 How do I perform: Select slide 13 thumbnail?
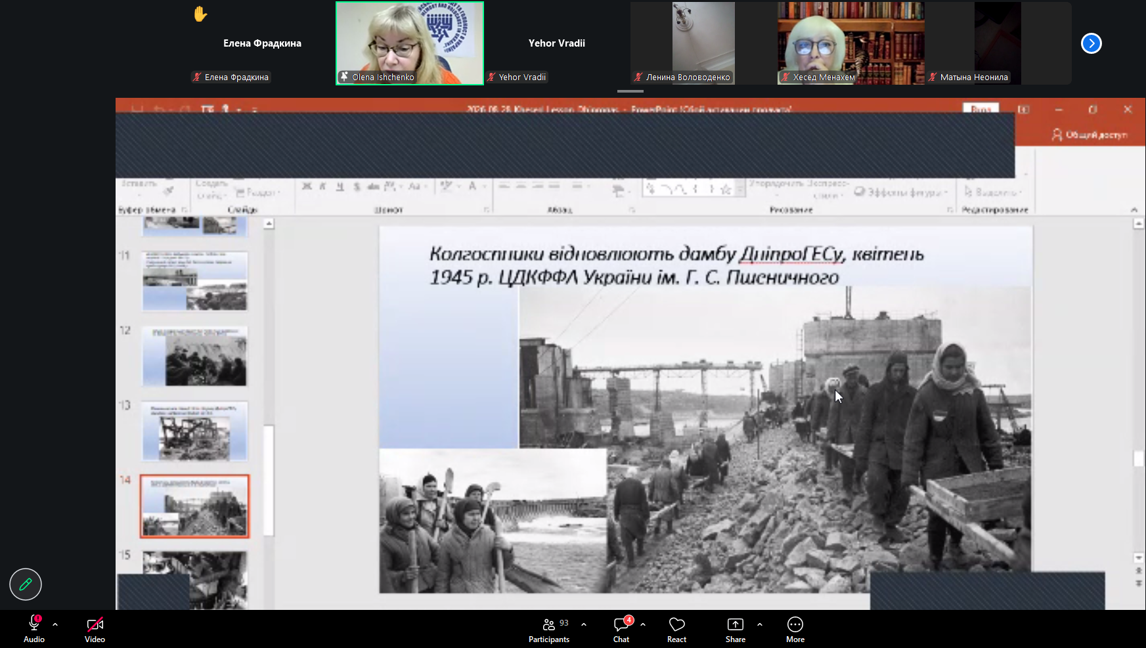tap(195, 431)
